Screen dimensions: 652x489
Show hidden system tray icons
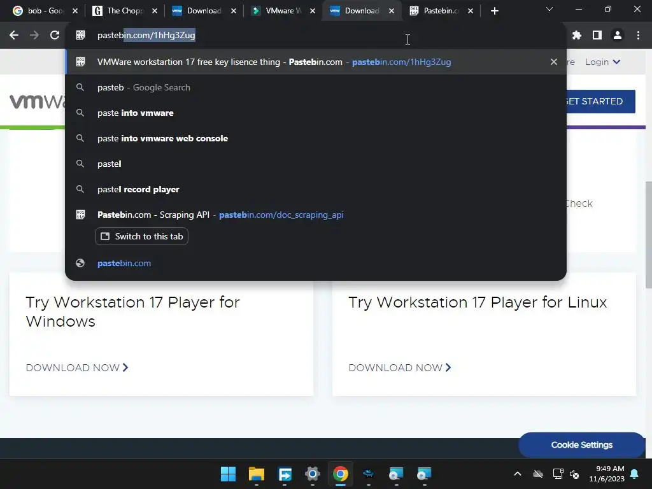517,474
